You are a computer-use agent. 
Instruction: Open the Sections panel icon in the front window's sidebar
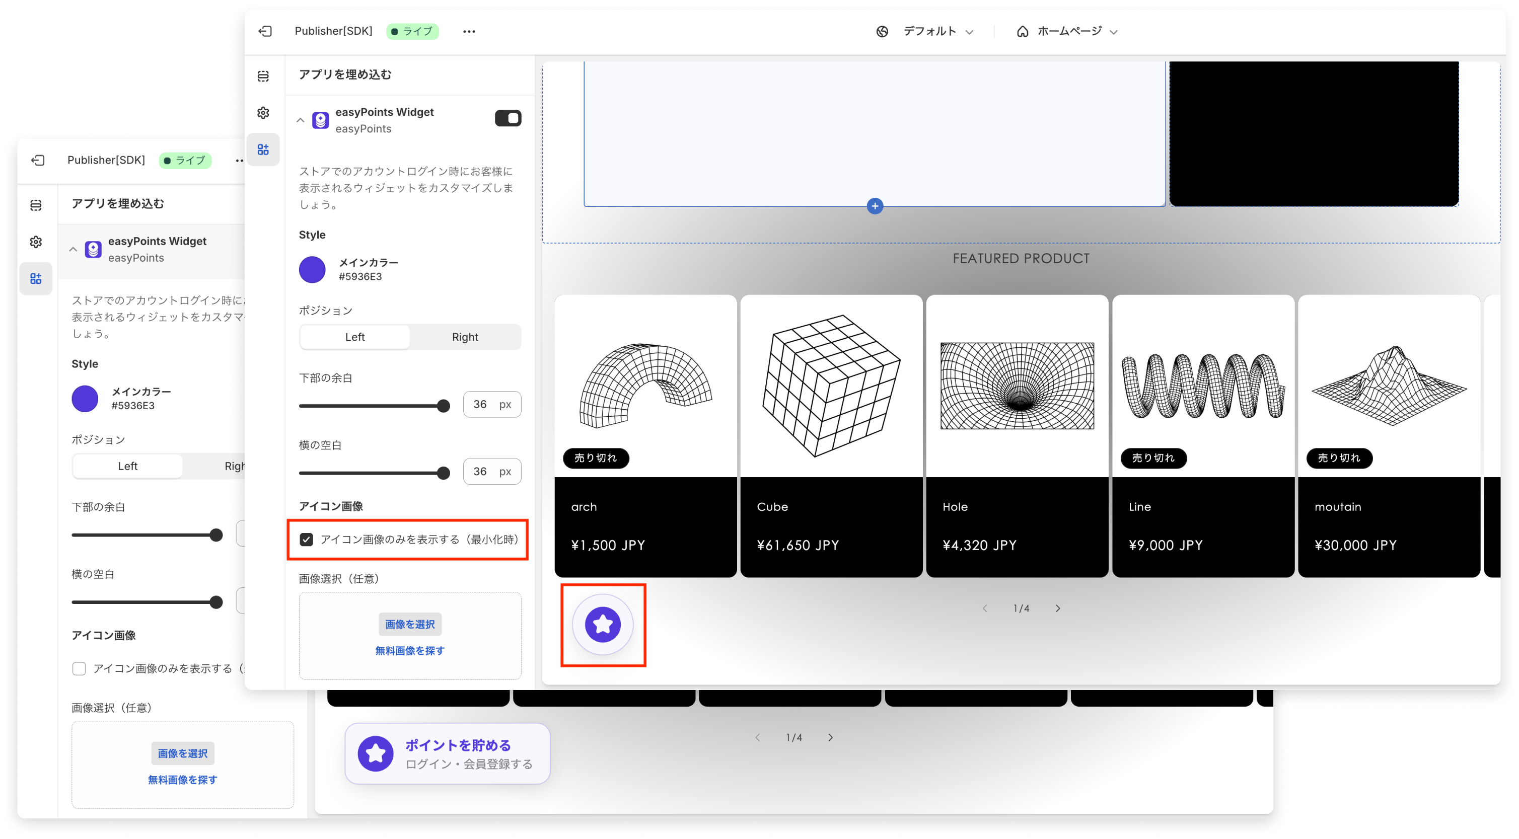[x=263, y=76]
